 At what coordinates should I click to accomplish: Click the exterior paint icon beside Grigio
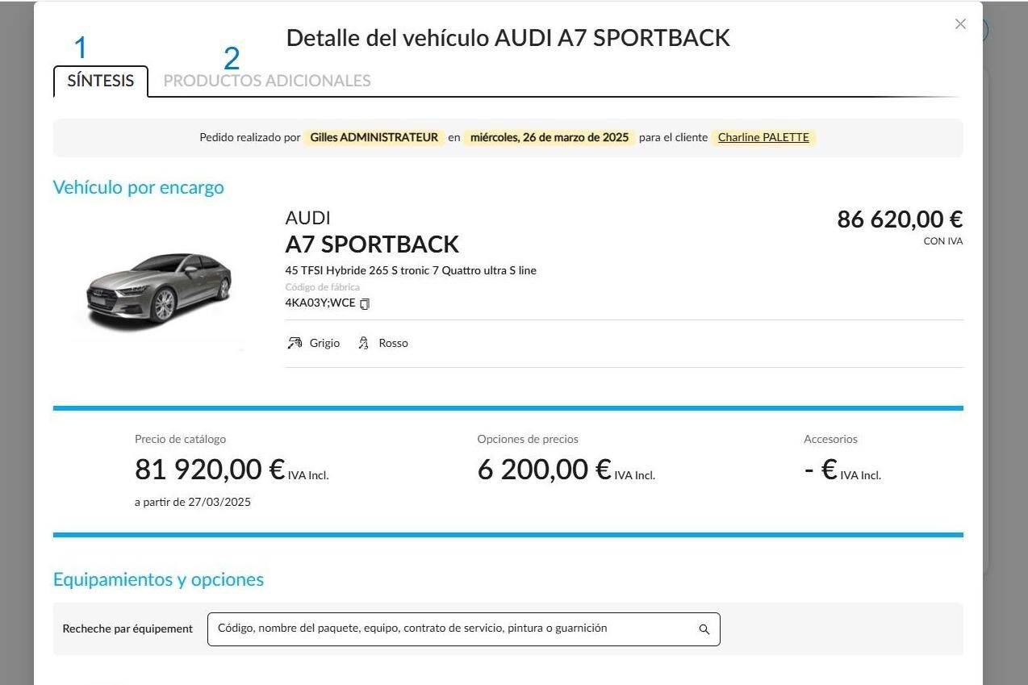[x=295, y=343]
